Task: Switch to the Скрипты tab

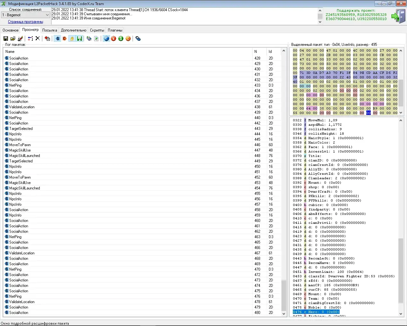Action: coord(97,30)
